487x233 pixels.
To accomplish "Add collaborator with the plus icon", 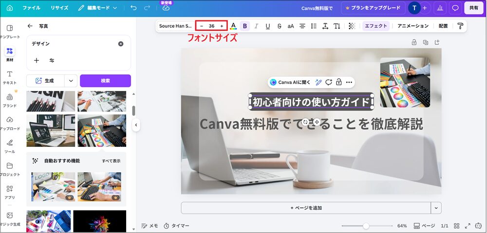I will [x=425, y=8].
